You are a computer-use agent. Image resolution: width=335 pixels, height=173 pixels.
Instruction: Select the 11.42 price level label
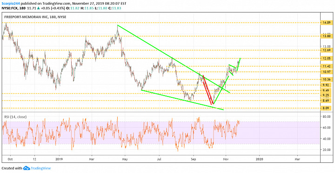(x=327, y=66)
